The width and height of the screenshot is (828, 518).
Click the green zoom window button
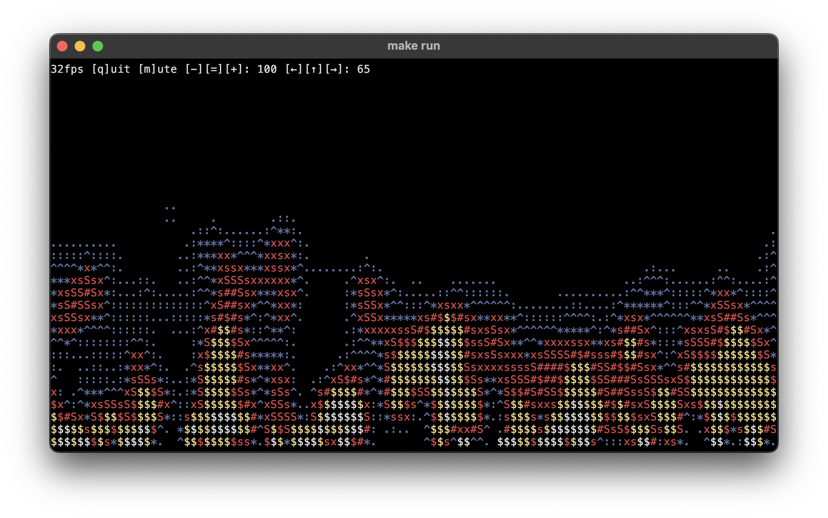tap(98, 46)
